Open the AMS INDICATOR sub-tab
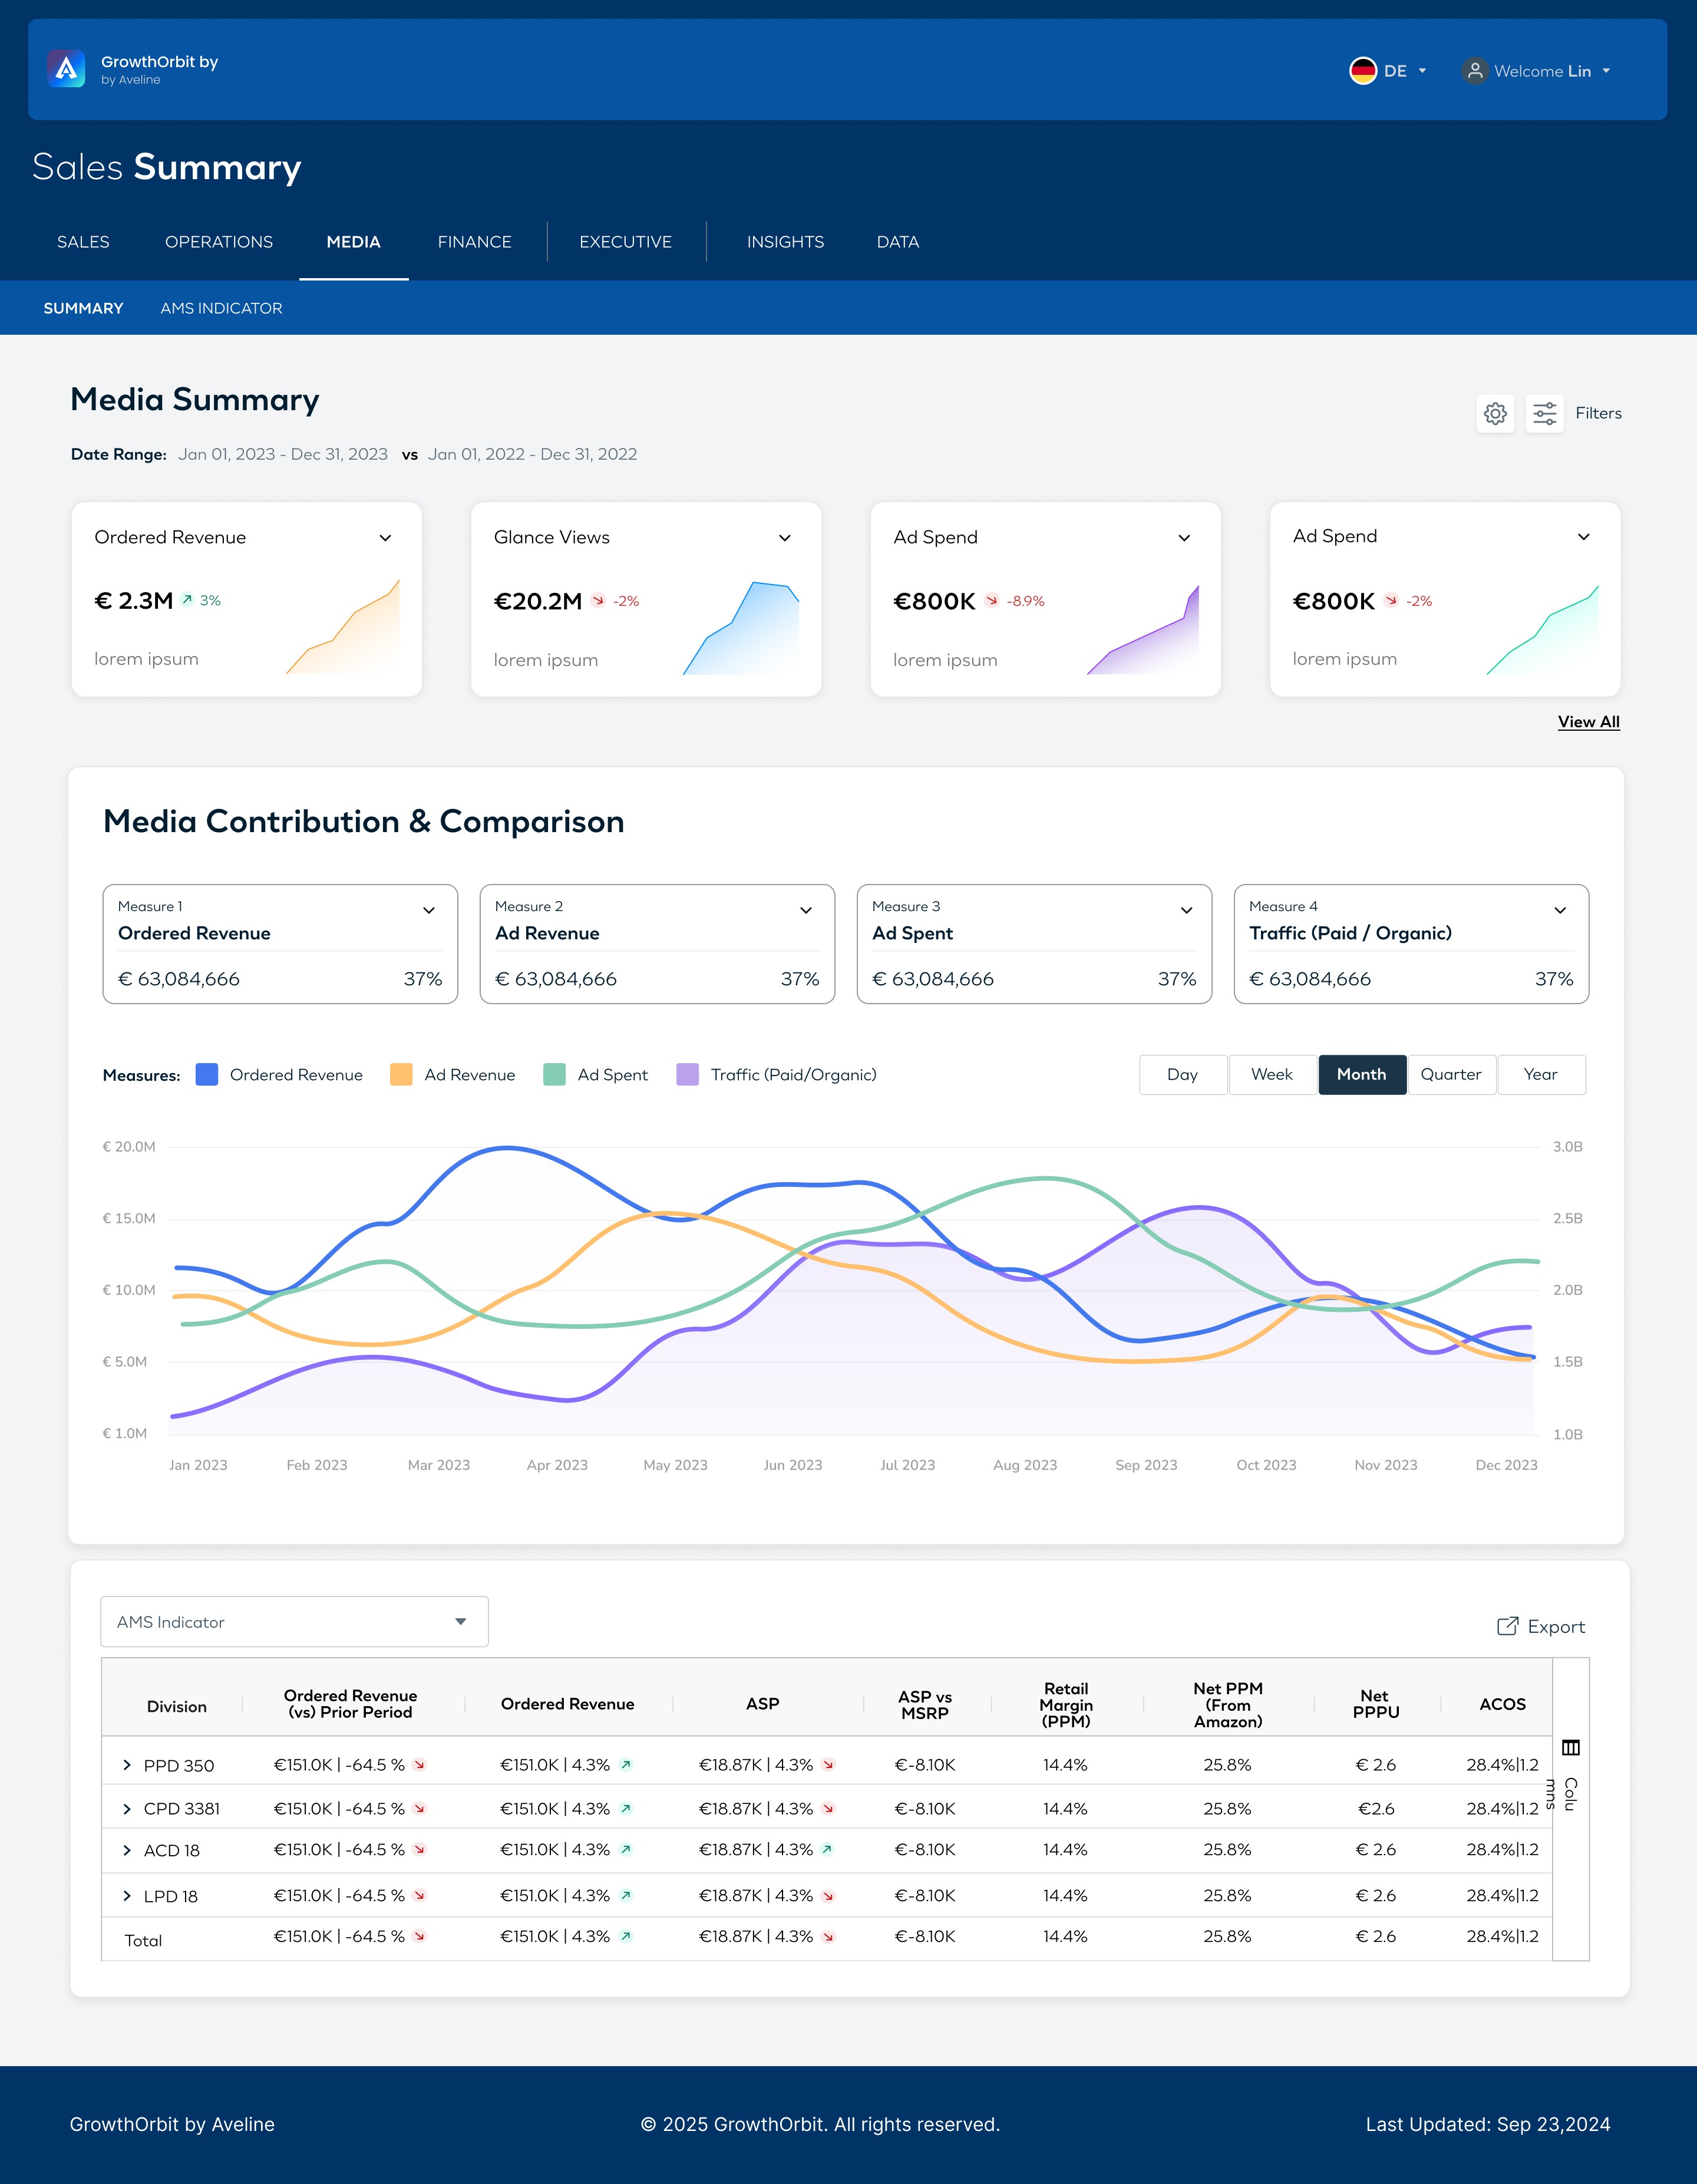Image resolution: width=1697 pixels, height=2184 pixels. point(221,308)
